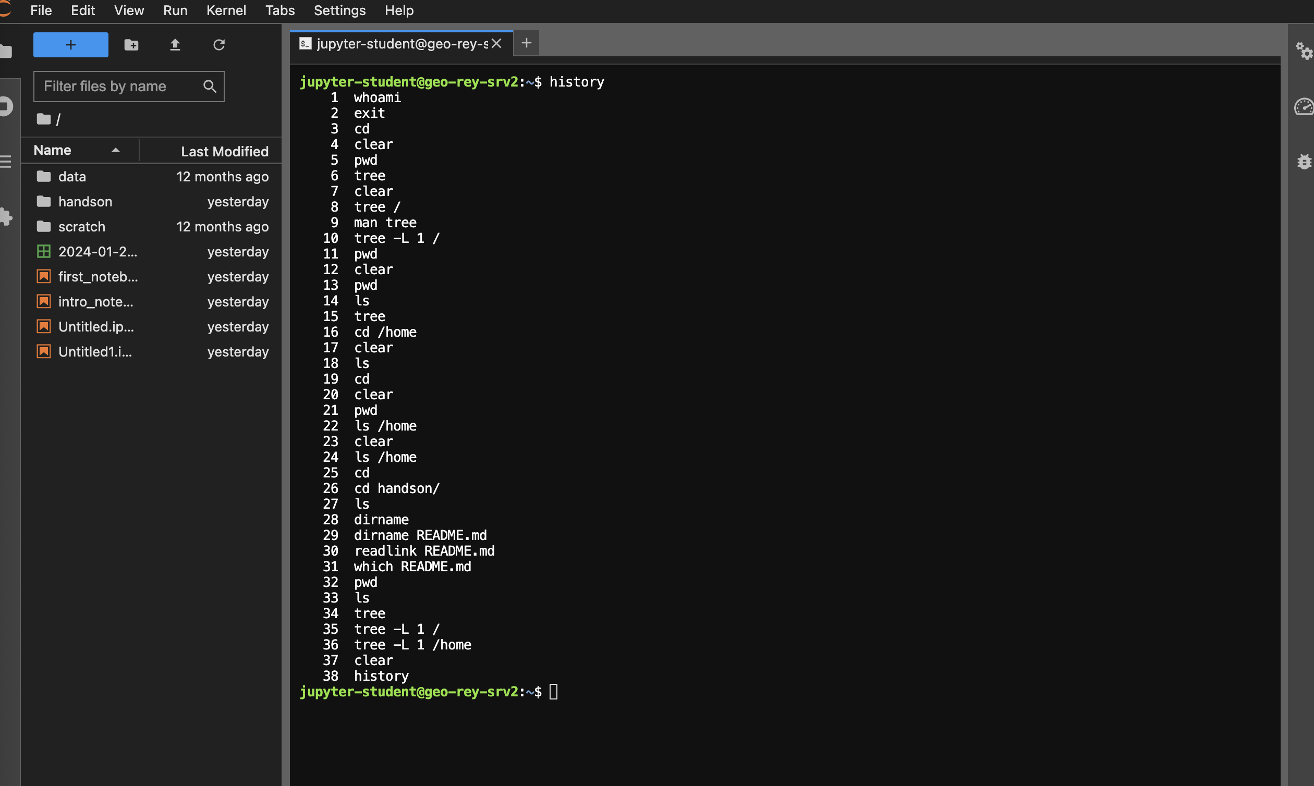
Task: Open the property inspector gears icon
Action: (x=1304, y=52)
